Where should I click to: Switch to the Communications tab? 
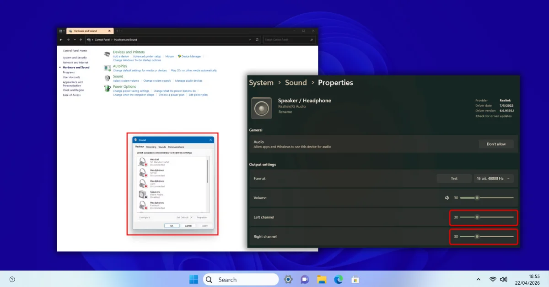[x=176, y=147]
